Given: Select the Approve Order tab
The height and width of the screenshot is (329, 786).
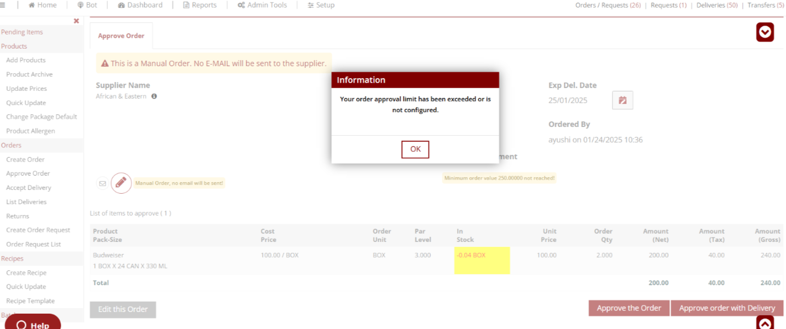Looking at the screenshot, I should [121, 36].
